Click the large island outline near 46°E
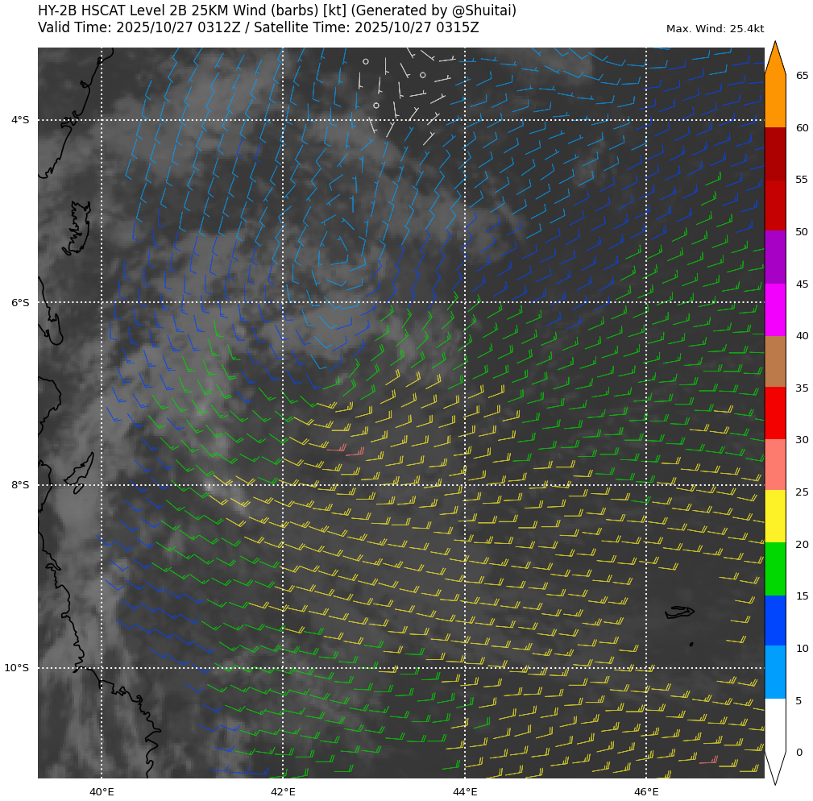This screenshot has height=801, width=813. click(679, 612)
